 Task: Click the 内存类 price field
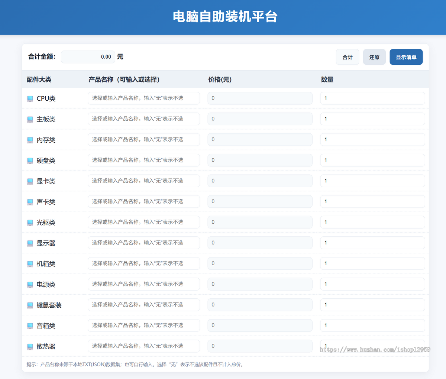click(260, 139)
